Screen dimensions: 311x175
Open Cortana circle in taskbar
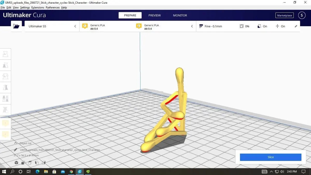click(x=20, y=172)
